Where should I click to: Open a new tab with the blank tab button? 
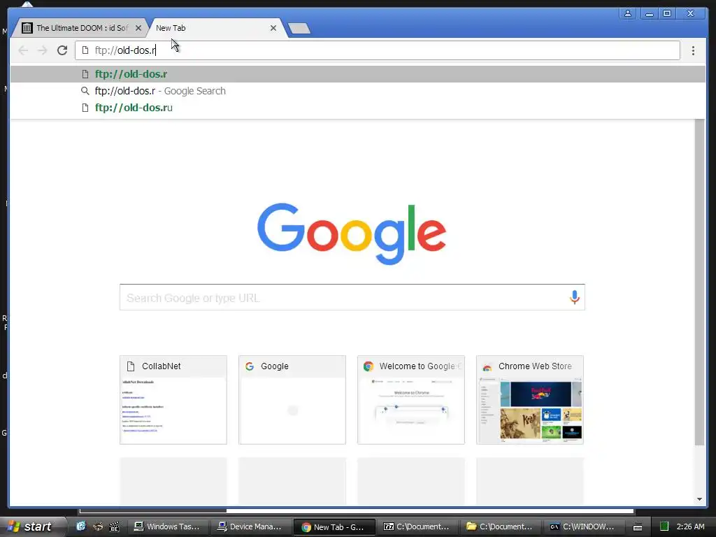299,28
